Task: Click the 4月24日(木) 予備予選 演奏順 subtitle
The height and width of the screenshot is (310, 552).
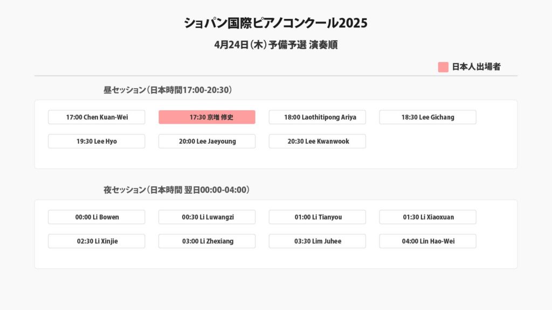Action: pos(275,45)
